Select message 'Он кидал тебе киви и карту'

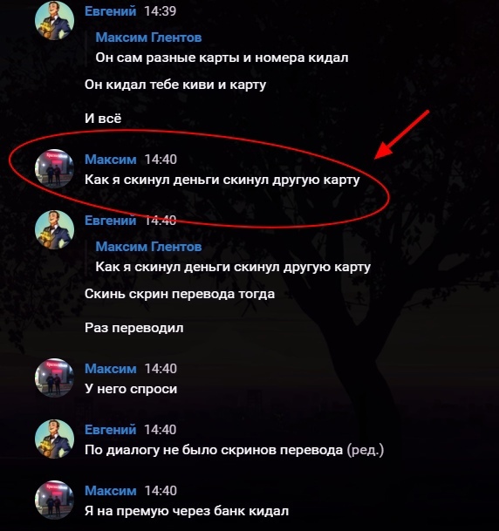(x=175, y=85)
